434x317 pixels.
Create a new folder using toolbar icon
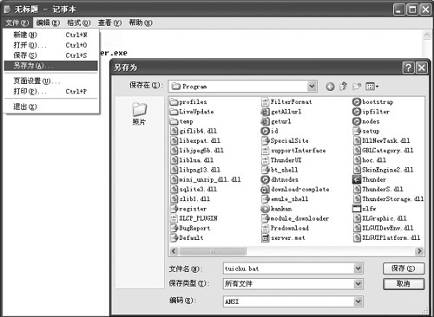click(x=357, y=87)
